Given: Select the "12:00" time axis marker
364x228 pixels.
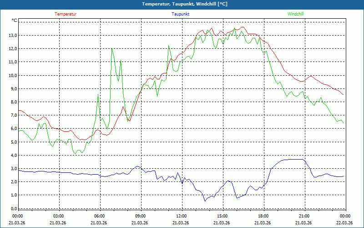Looking at the screenshot, I should (181, 216).
